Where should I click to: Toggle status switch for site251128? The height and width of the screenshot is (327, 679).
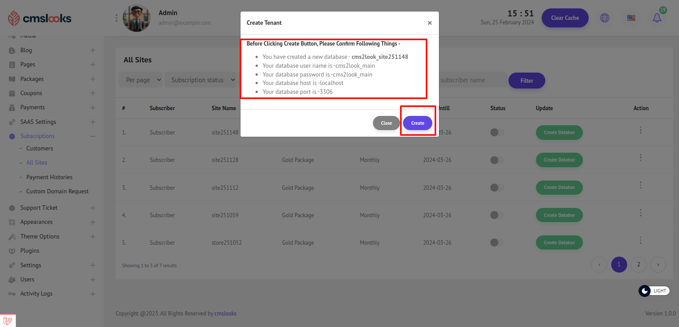(x=497, y=160)
